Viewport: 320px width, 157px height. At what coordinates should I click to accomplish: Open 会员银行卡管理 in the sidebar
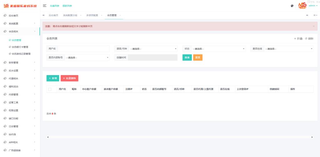click(20, 47)
